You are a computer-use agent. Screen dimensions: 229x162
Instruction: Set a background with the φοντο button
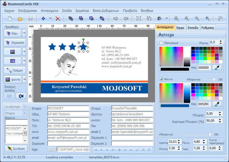(x=13, y=80)
